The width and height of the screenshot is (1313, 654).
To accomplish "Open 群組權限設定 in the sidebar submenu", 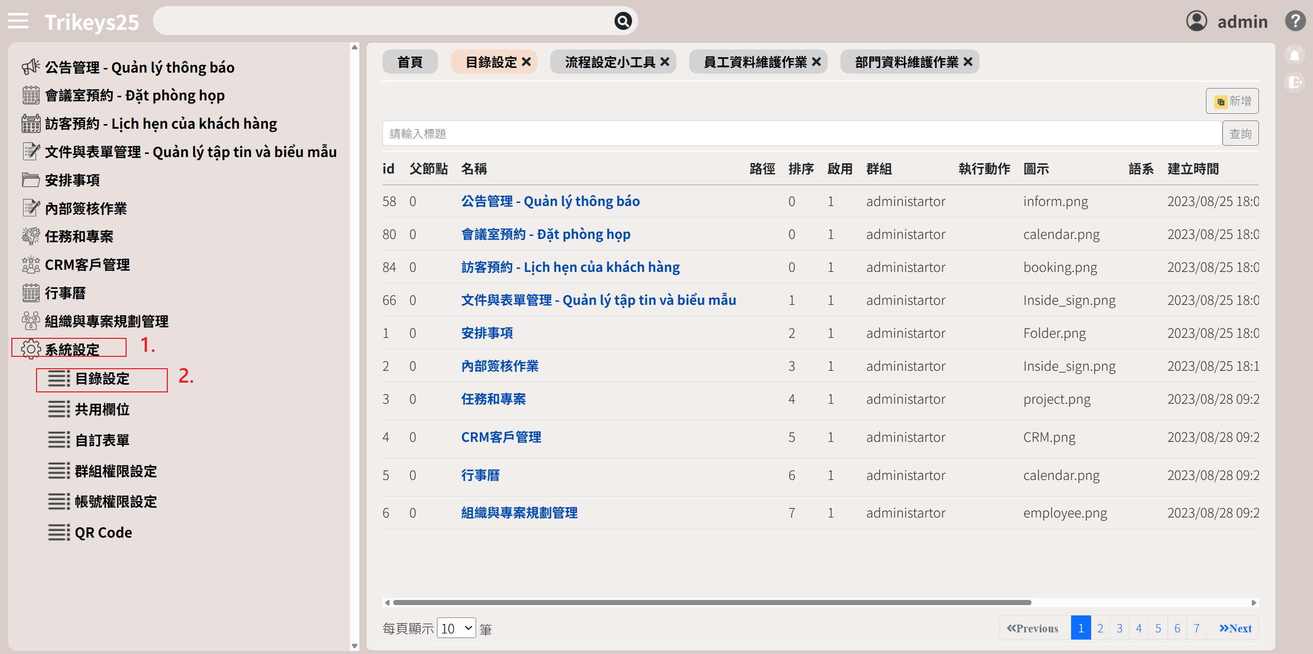I will [115, 471].
